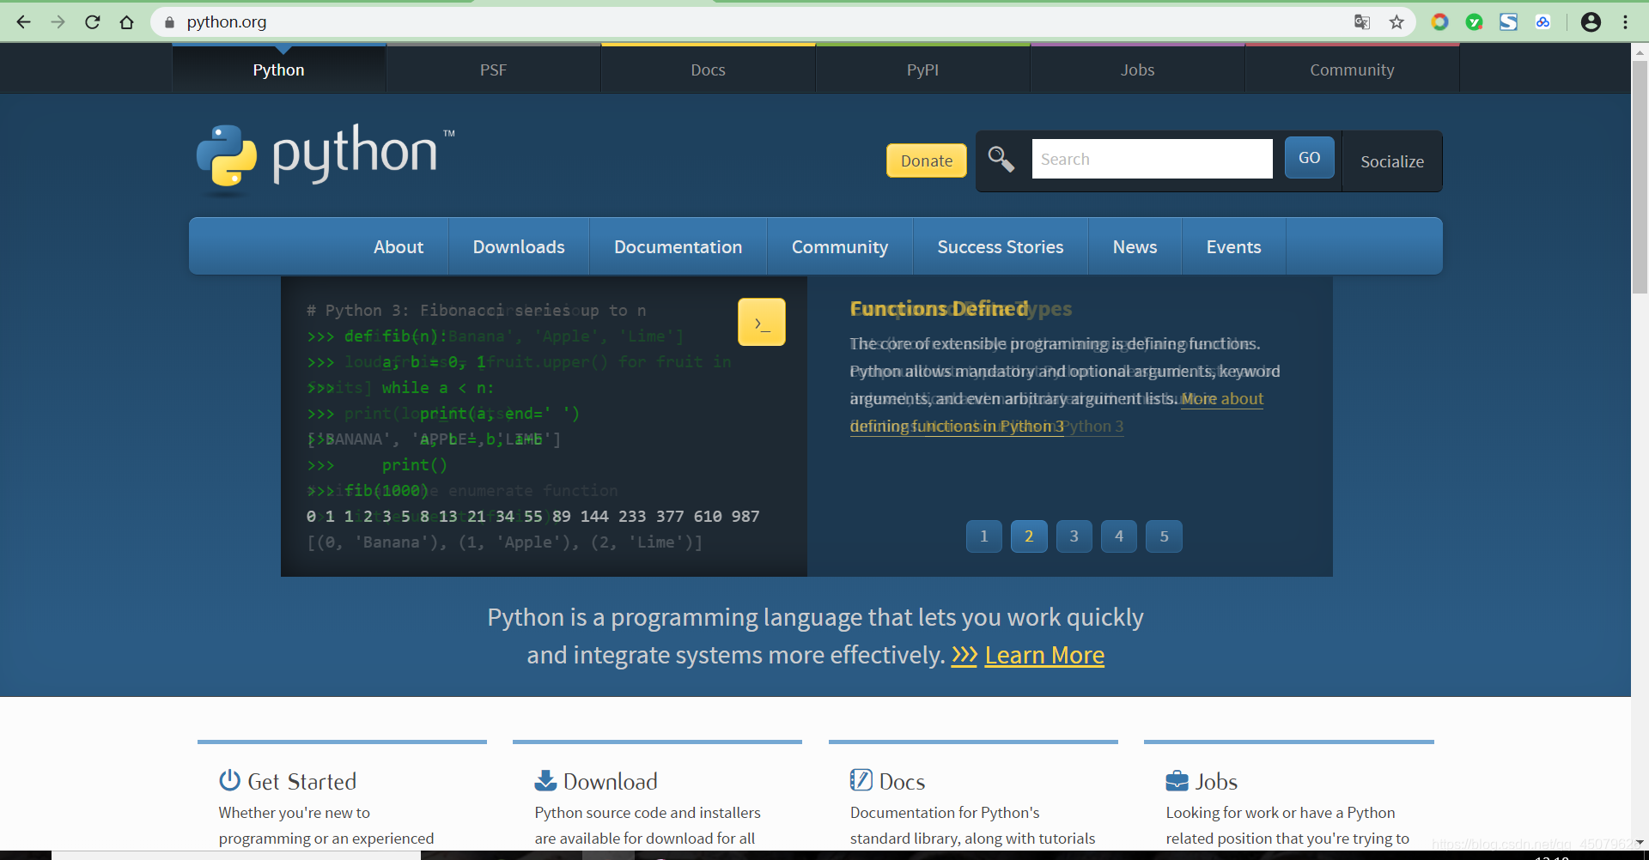
Task: Click the blue infinity-loop extension icon
Action: (1543, 22)
